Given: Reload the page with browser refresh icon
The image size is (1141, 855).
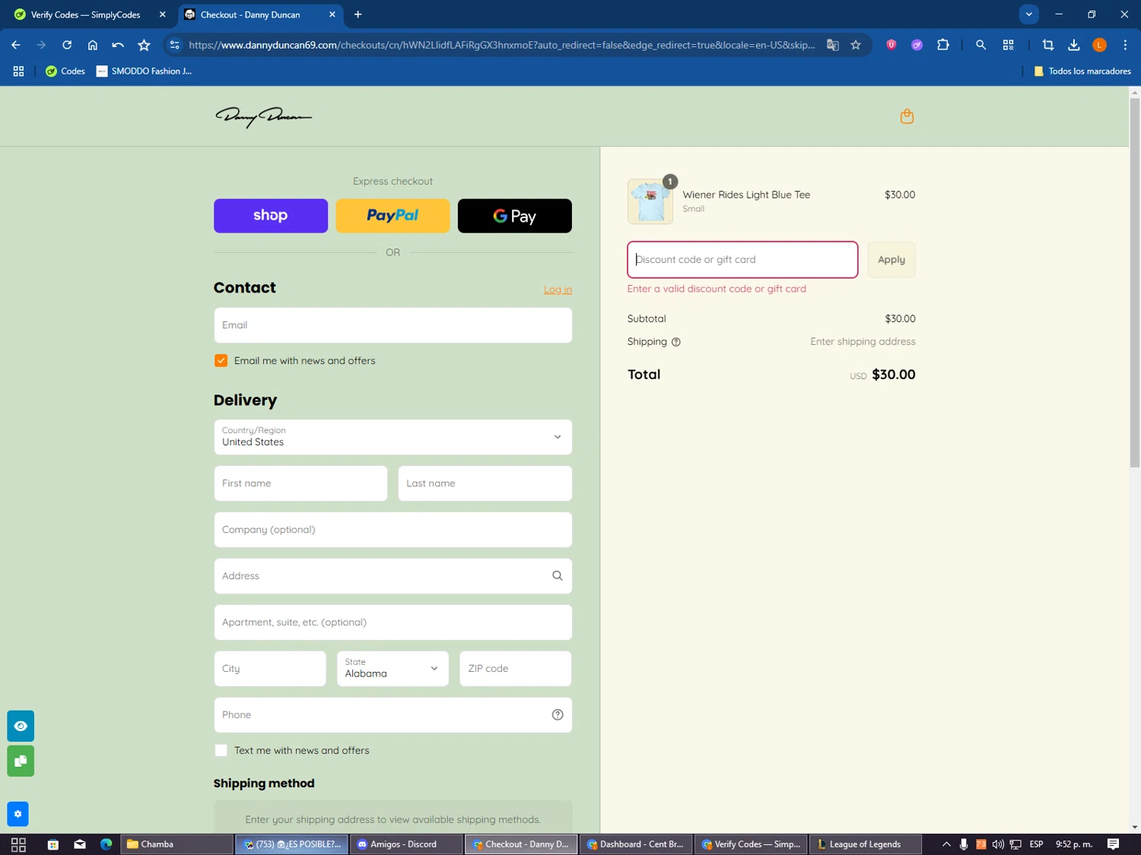Looking at the screenshot, I should pos(67,45).
